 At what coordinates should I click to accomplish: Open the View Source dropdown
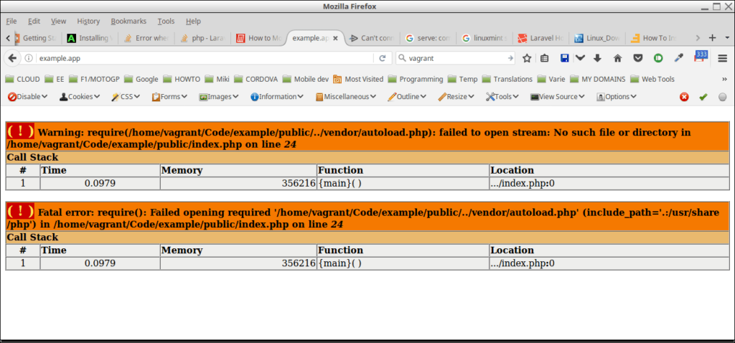click(558, 97)
